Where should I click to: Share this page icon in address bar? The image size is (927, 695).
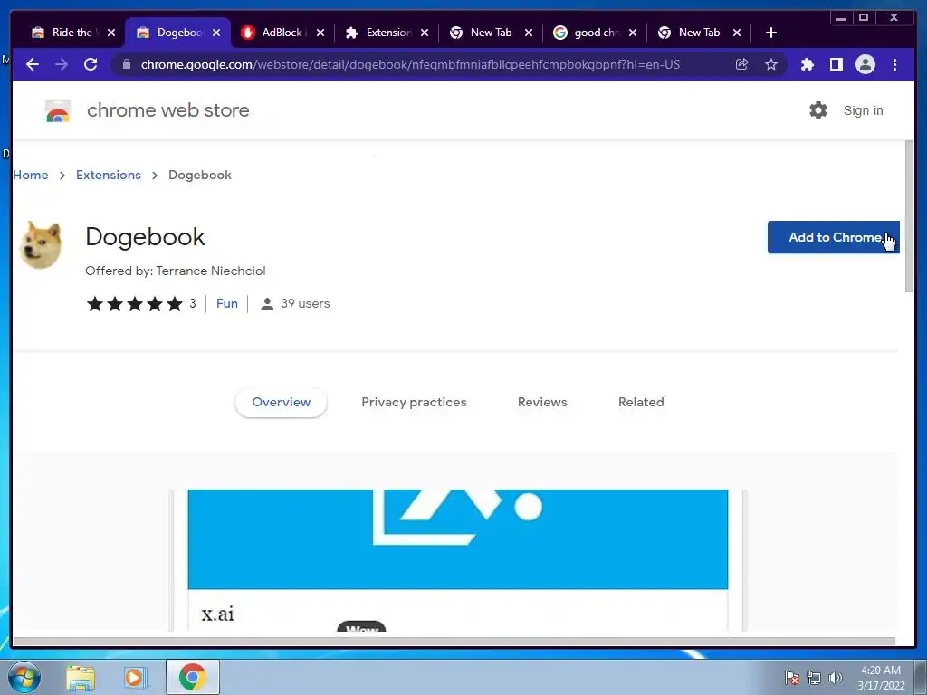[742, 64]
